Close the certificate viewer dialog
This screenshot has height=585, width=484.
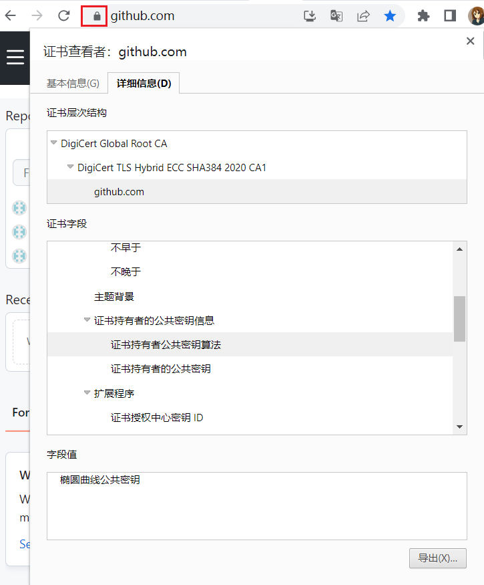point(470,41)
